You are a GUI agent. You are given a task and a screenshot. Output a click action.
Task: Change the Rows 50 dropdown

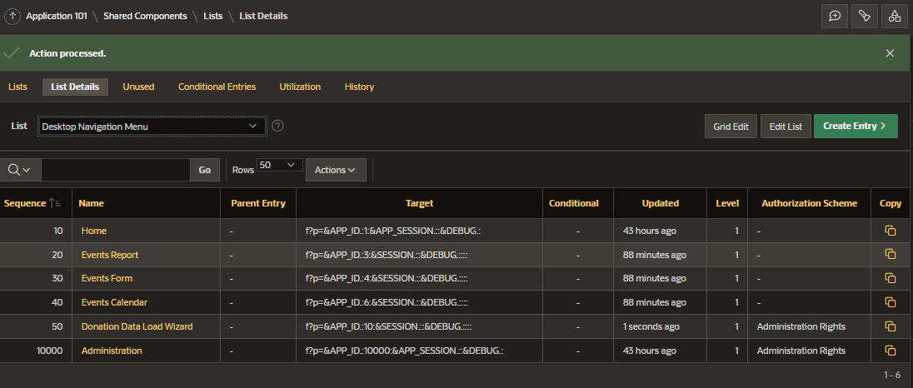point(280,165)
